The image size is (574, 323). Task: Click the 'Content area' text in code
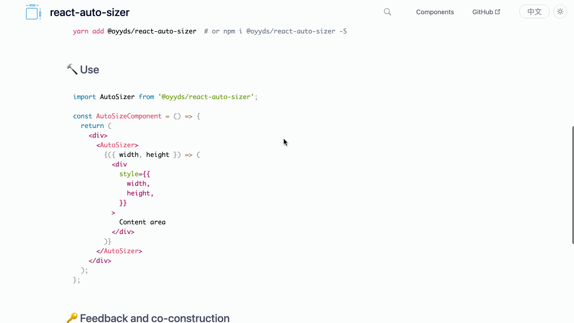[142, 222]
